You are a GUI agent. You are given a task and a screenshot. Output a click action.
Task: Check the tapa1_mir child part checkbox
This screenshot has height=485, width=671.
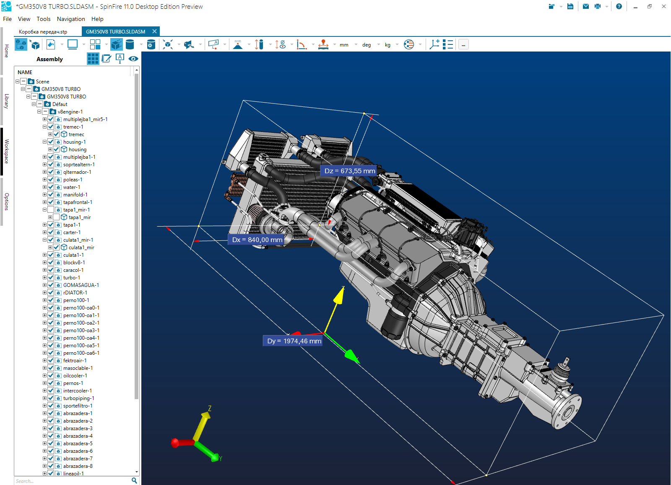[x=56, y=217]
